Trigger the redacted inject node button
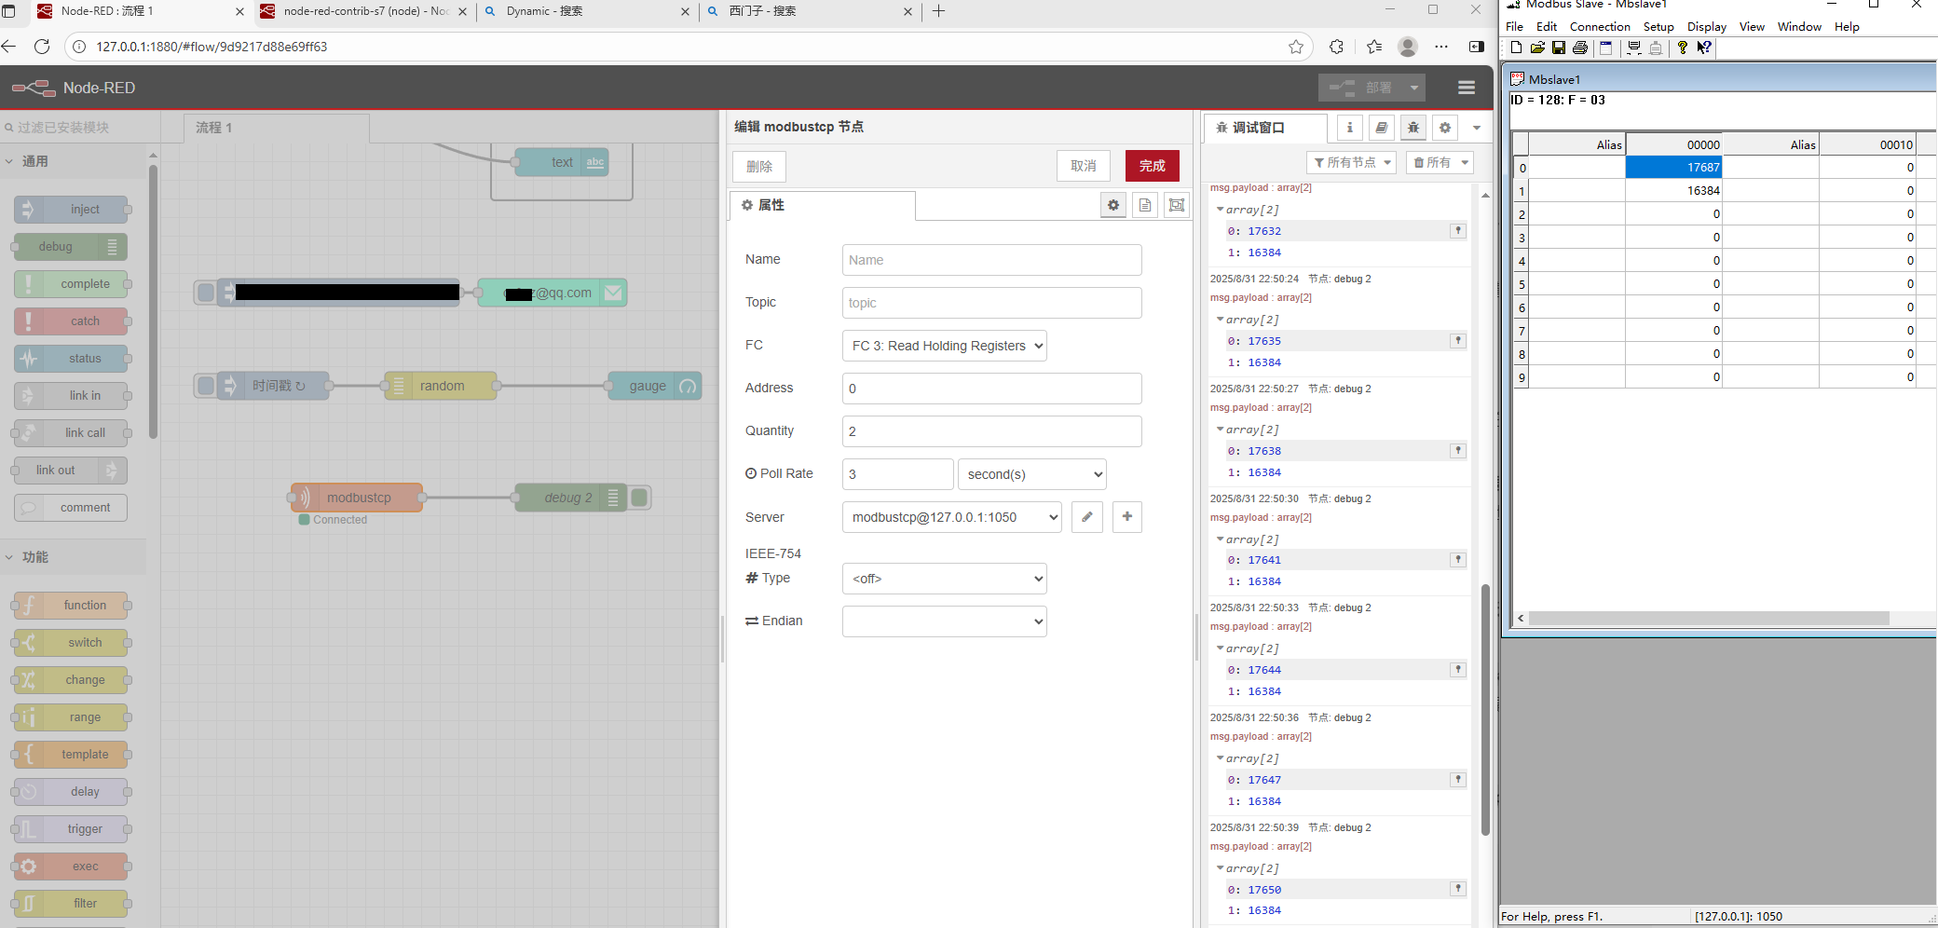Viewport: 1938px width, 928px height. click(206, 293)
